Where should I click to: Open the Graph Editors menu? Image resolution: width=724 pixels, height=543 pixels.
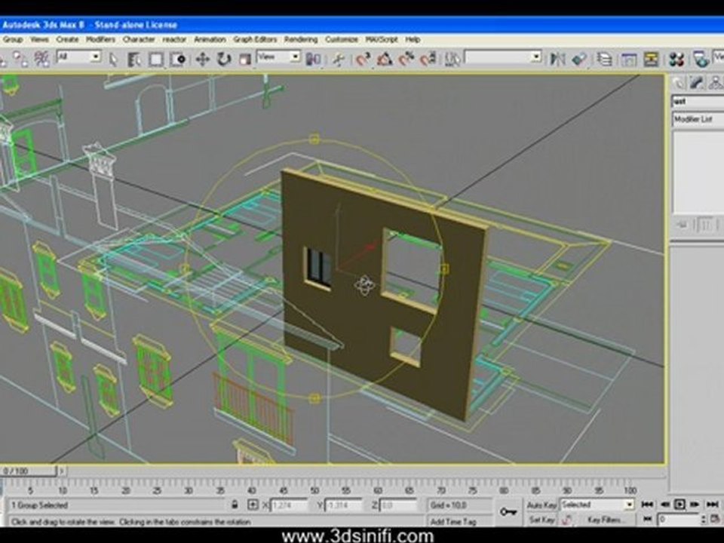(x=255, y=40)
